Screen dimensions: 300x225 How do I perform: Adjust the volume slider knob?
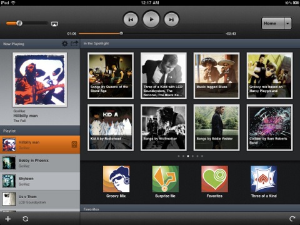(19, 23)
